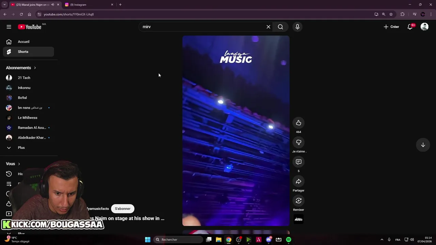Open the Le Mhllwess channel
436x245 pixels.
(x=29, y=118)
